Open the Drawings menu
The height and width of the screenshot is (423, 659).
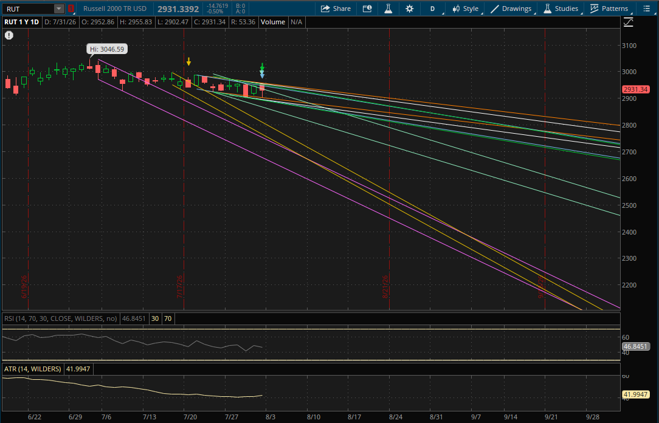click(x=511, y=9)
